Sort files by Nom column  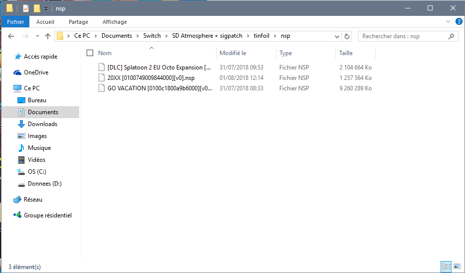click(105, 53)
